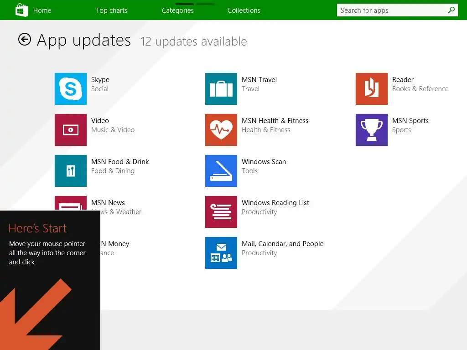The image size is (467, 350).
Task: Click the Windows Reading List name
Action: [x=275, y=203]
